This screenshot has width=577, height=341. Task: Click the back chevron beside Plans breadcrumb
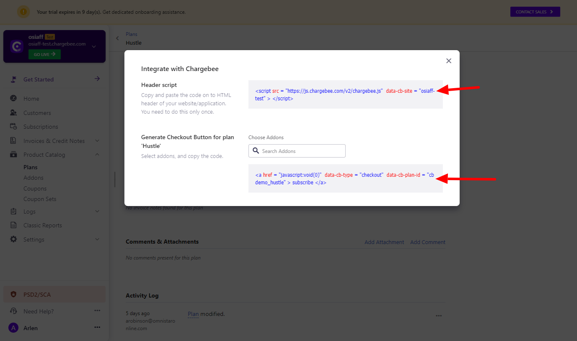click(117, 38)
